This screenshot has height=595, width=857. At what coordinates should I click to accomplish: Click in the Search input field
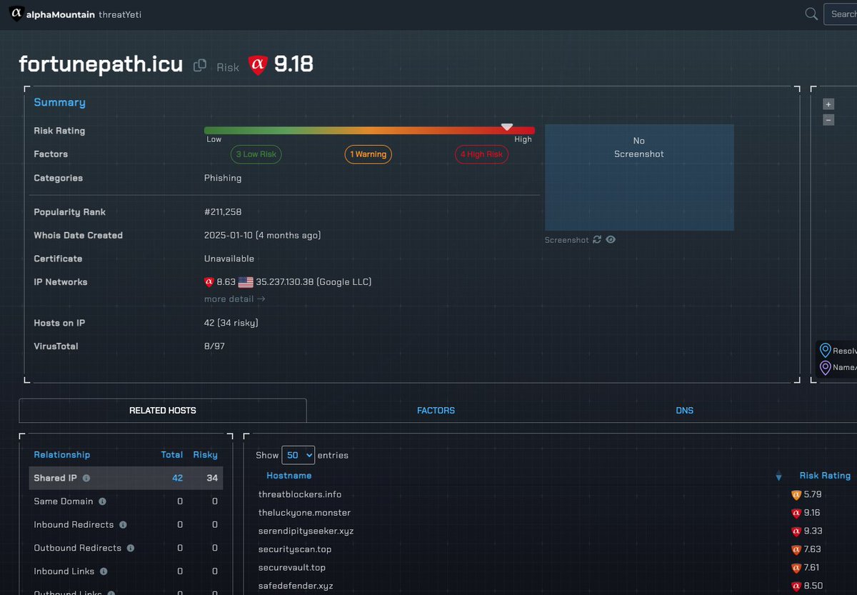tap(841, 14)
